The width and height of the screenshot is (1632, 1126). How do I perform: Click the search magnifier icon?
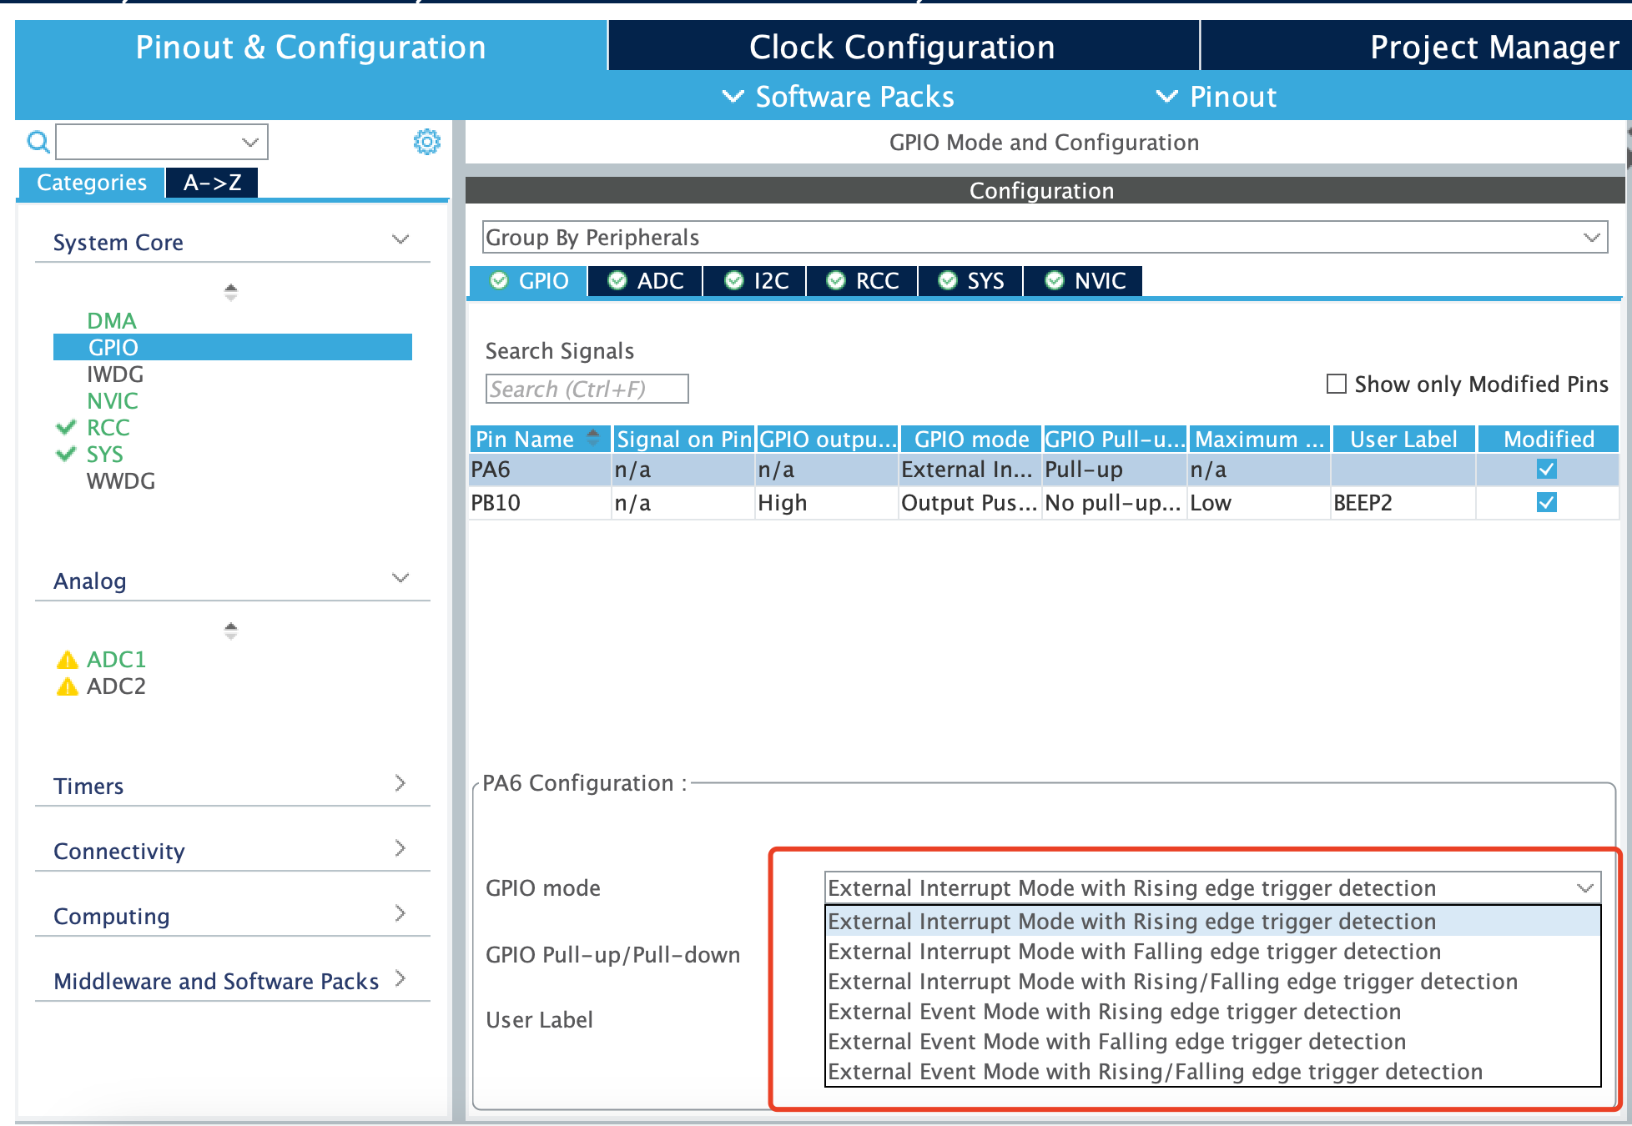[x=38, y=143]
